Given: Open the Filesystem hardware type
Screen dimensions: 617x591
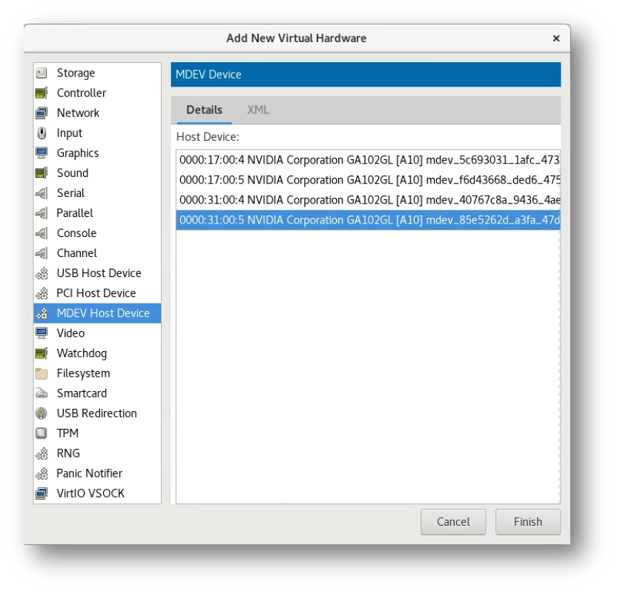Looking at the screenshot, I should [x=97, y=373].
